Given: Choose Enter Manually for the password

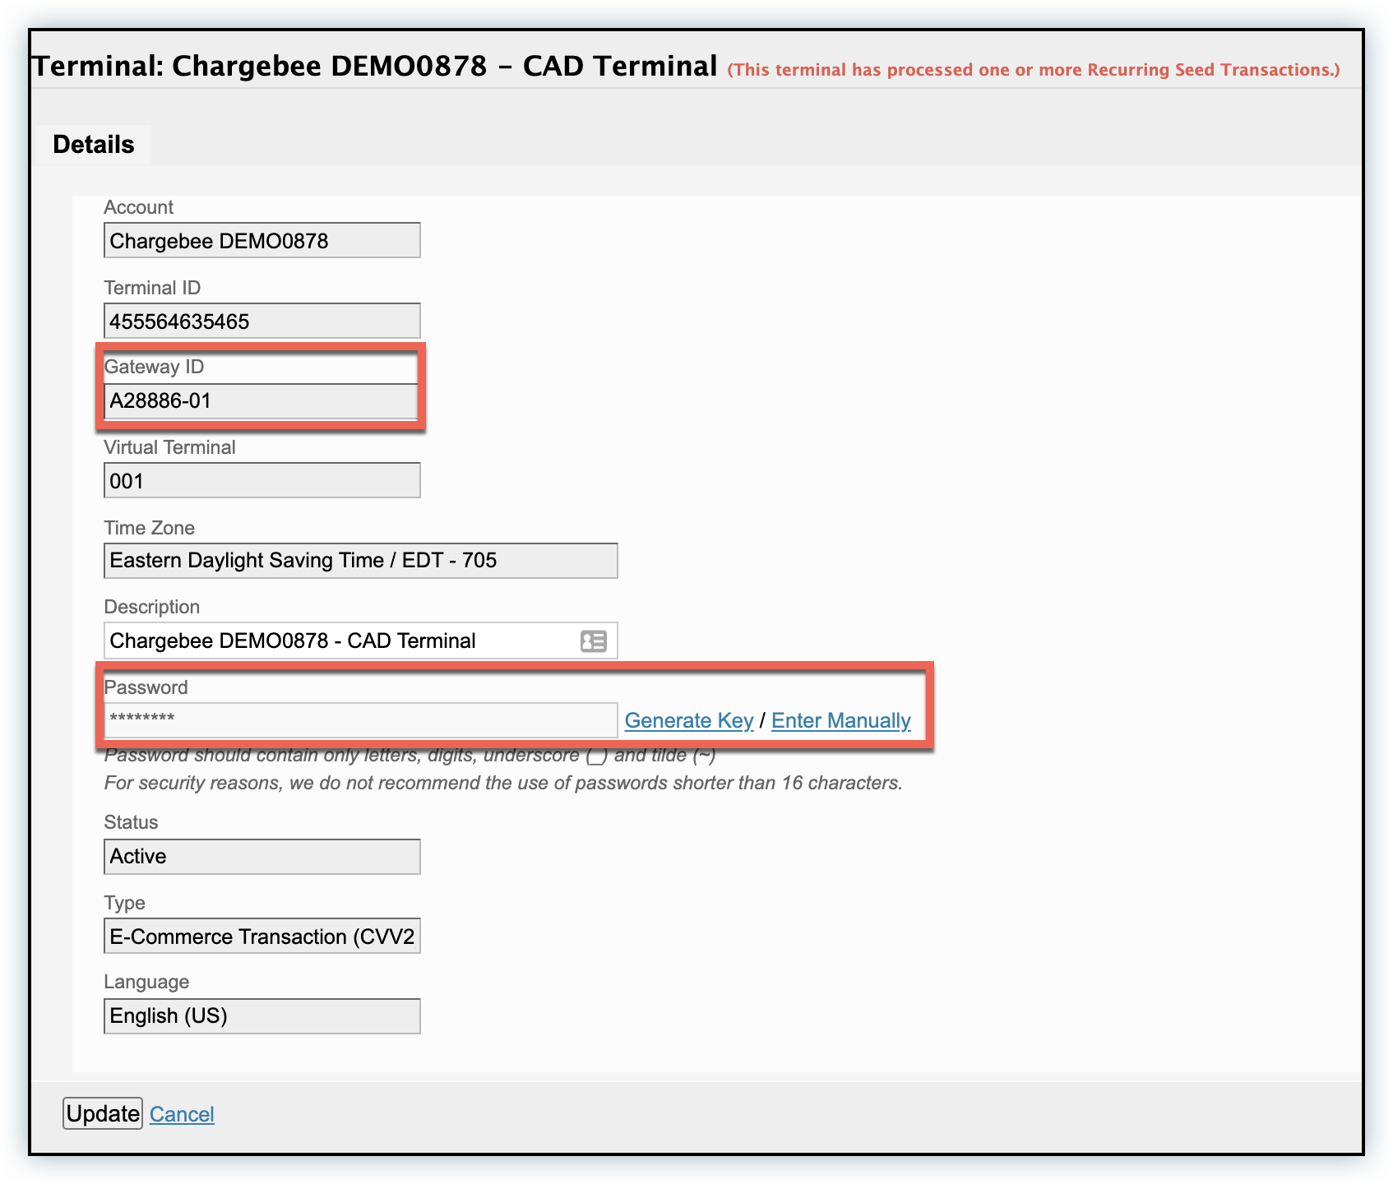Looking at the screenshot, I should pos(840,720).
